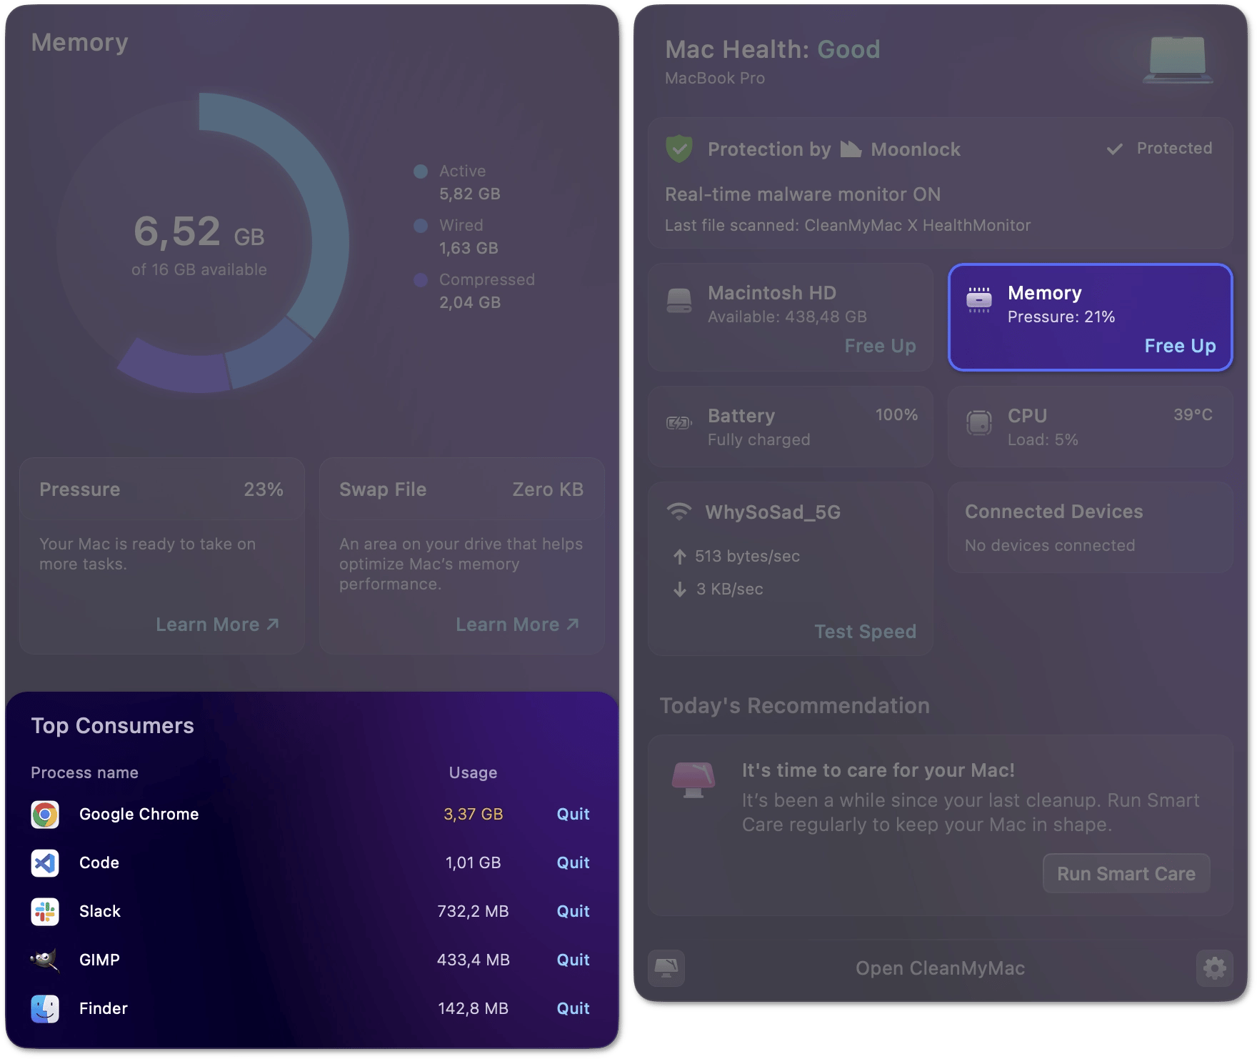This screenshot has width=1257, height=1059.
Task: Click the Protected checkmark icon
Action: tap(1114, 149)
